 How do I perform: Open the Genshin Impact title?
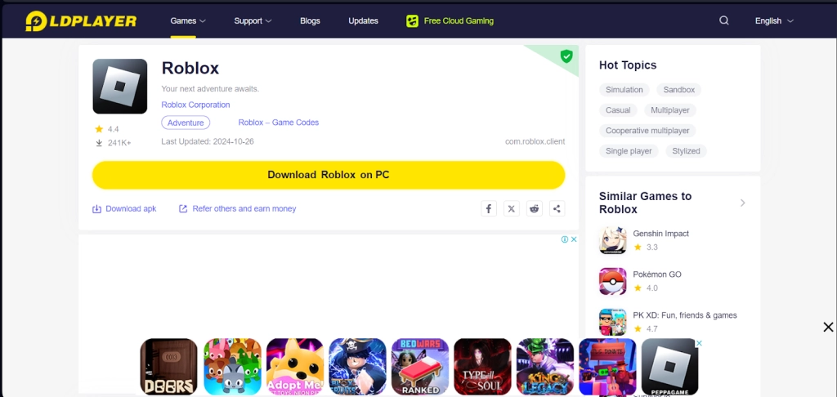click(660, 233)
